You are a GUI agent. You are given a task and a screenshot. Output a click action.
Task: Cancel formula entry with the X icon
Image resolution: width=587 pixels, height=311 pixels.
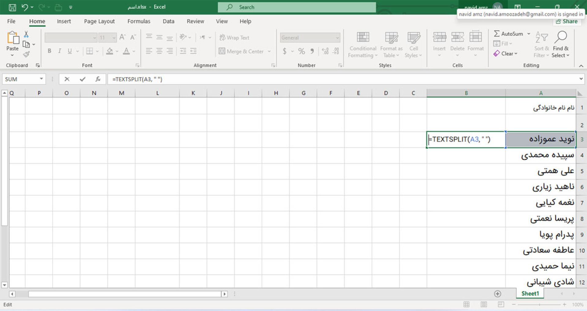[67, 79]
